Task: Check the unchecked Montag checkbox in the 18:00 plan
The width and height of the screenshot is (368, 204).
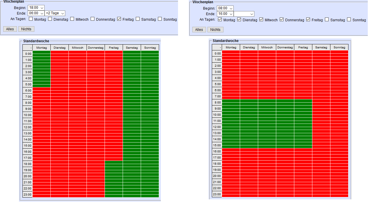Action: pyautogui.click(x=31, y=19)
